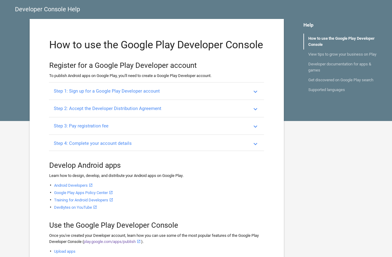Screen dimensions: 392x257
Task: Click external-link icon beside Android Developers
Action: coord(91,185)
